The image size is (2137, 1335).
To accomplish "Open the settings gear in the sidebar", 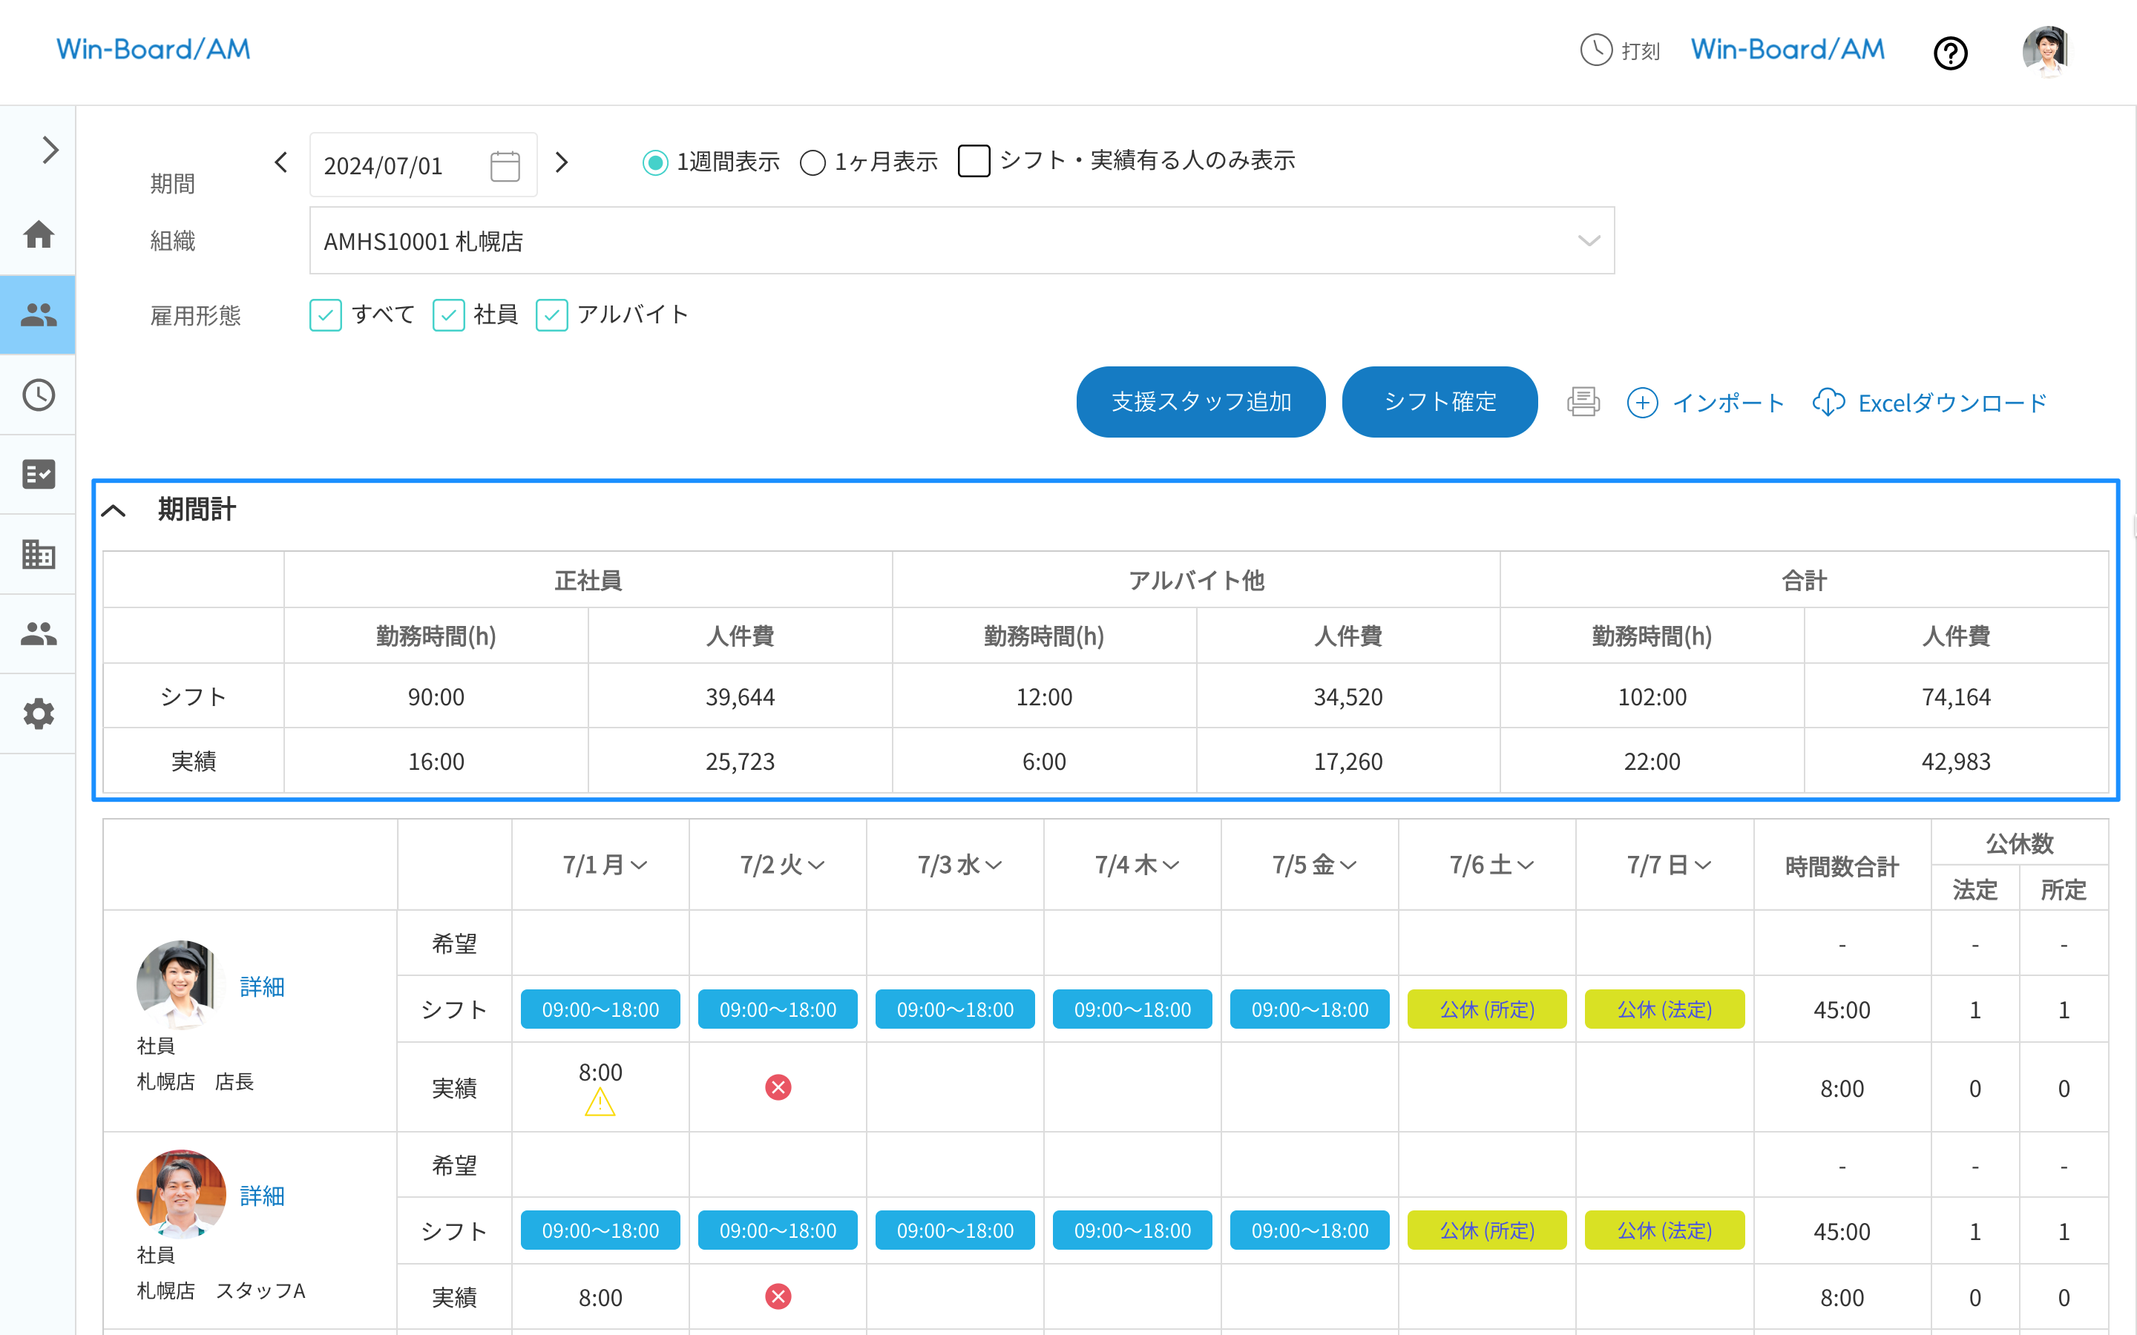I will tap(38, 713).
